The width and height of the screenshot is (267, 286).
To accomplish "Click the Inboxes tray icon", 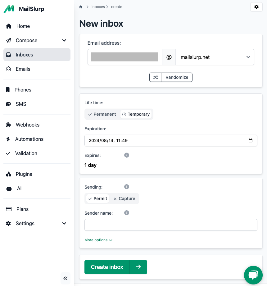I will 8,55.
